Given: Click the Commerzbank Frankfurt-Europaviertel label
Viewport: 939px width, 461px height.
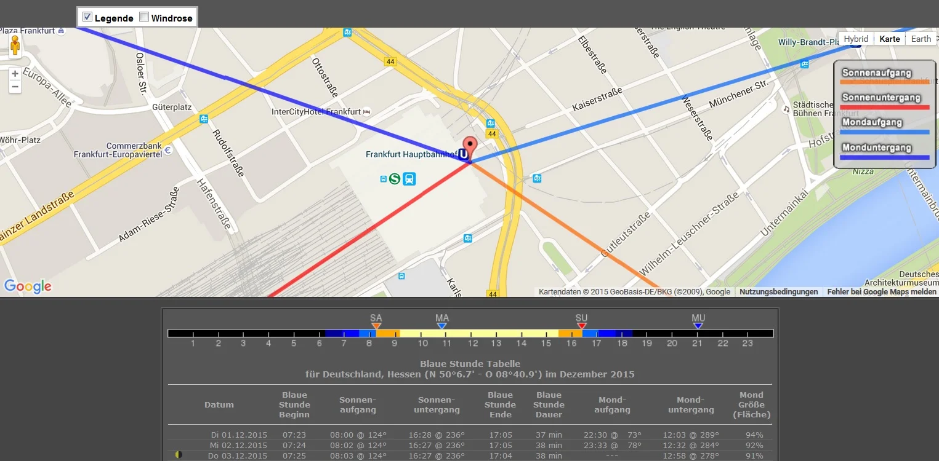Looking at the screenshot, I should tap(118, 150).
